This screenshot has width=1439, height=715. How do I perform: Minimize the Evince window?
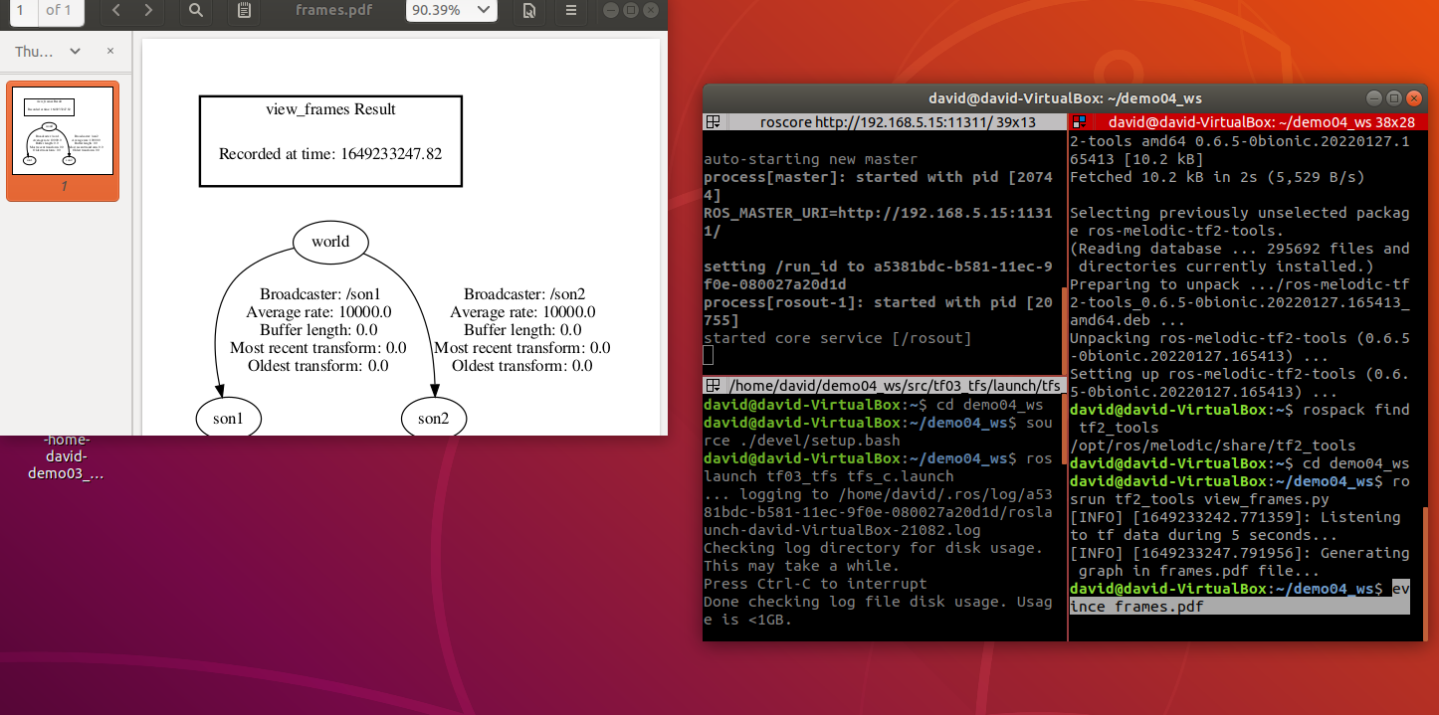click(612, 10)
